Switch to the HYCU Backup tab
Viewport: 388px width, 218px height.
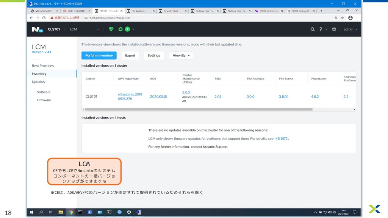click(x=300, y=11)
